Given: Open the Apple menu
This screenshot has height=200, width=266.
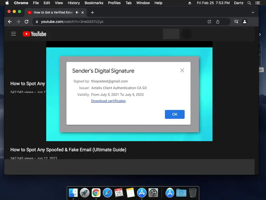Looking at the screenshot, I should [7, 3].
